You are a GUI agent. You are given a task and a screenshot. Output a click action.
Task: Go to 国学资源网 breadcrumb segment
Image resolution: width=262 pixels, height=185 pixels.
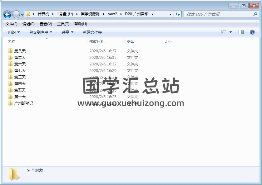tap(90, 14)
